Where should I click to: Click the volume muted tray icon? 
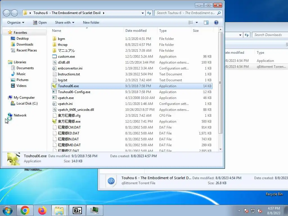pos(260,211)
